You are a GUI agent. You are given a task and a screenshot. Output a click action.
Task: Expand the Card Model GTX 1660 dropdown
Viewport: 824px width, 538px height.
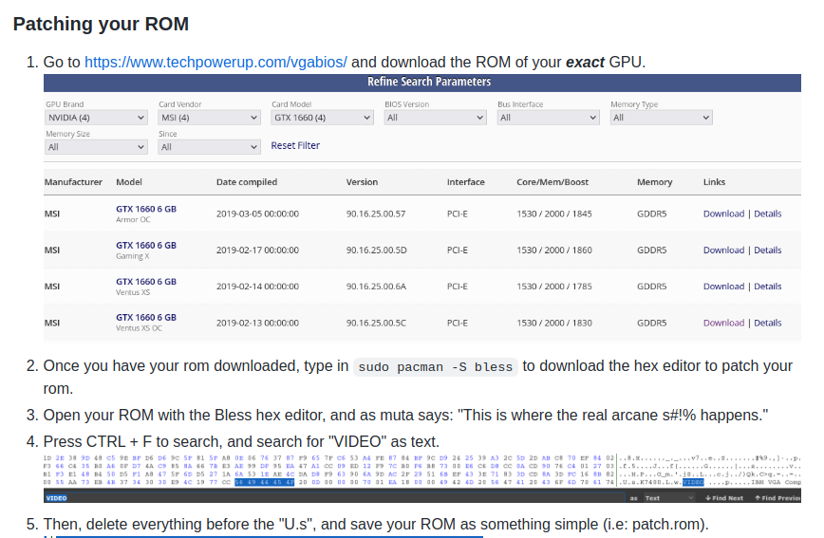(x=322, y=118)
